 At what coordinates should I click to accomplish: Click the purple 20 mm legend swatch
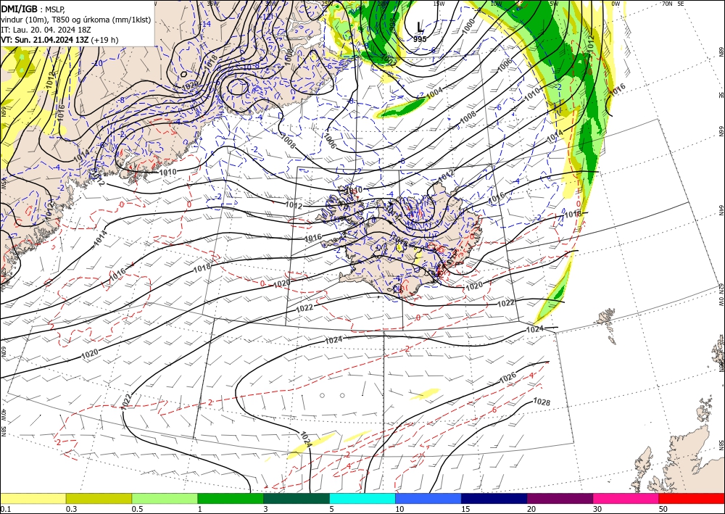point(560,499)
